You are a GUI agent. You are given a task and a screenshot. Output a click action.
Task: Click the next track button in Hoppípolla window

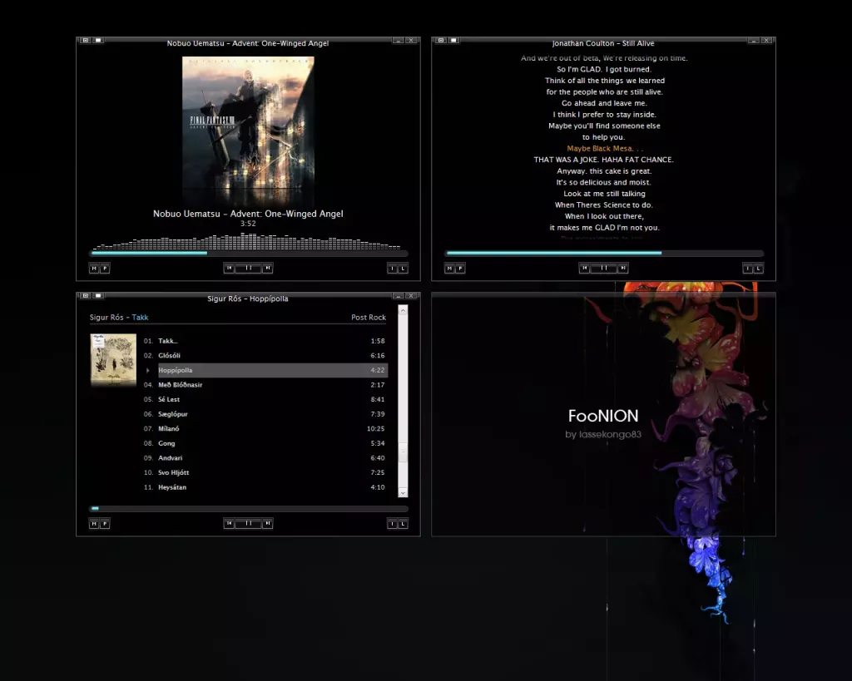pyautogui.click(x=268, y=524)
